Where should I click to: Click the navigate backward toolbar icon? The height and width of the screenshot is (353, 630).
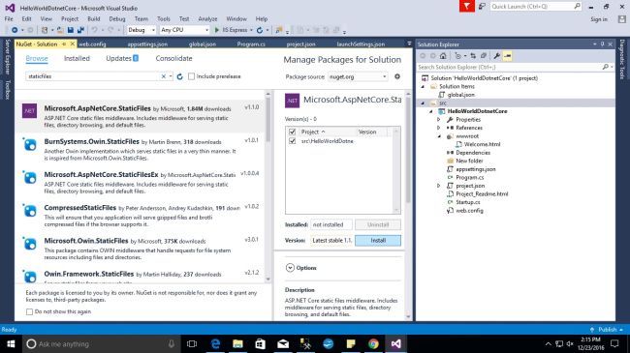pos(15,30)
